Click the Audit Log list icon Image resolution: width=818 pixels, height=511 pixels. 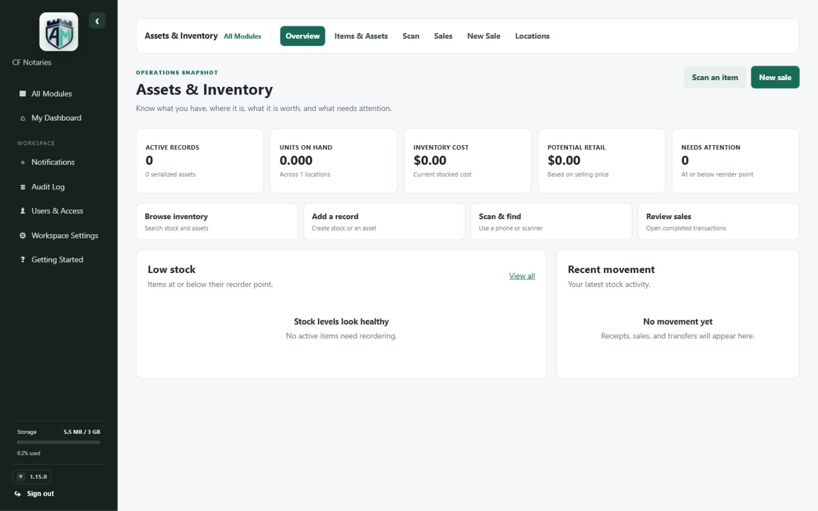coord(22,187)
